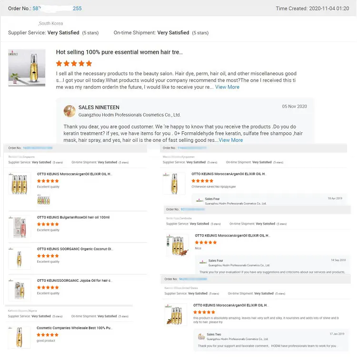Expand the buyer review with View More
The width and height of the screenshot is (357, 357).
(x=227, y=87)
